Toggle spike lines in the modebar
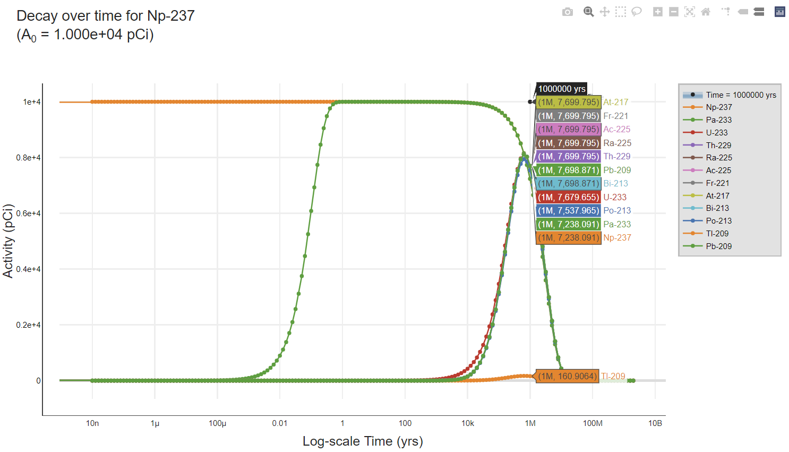The image size is (789, 452). [726, 12]
